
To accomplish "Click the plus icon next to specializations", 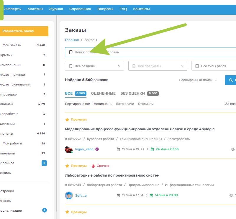I will point(45,210).
